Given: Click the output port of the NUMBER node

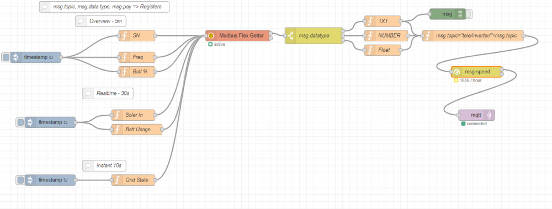Looking at the screenshot, I should 408,35.
